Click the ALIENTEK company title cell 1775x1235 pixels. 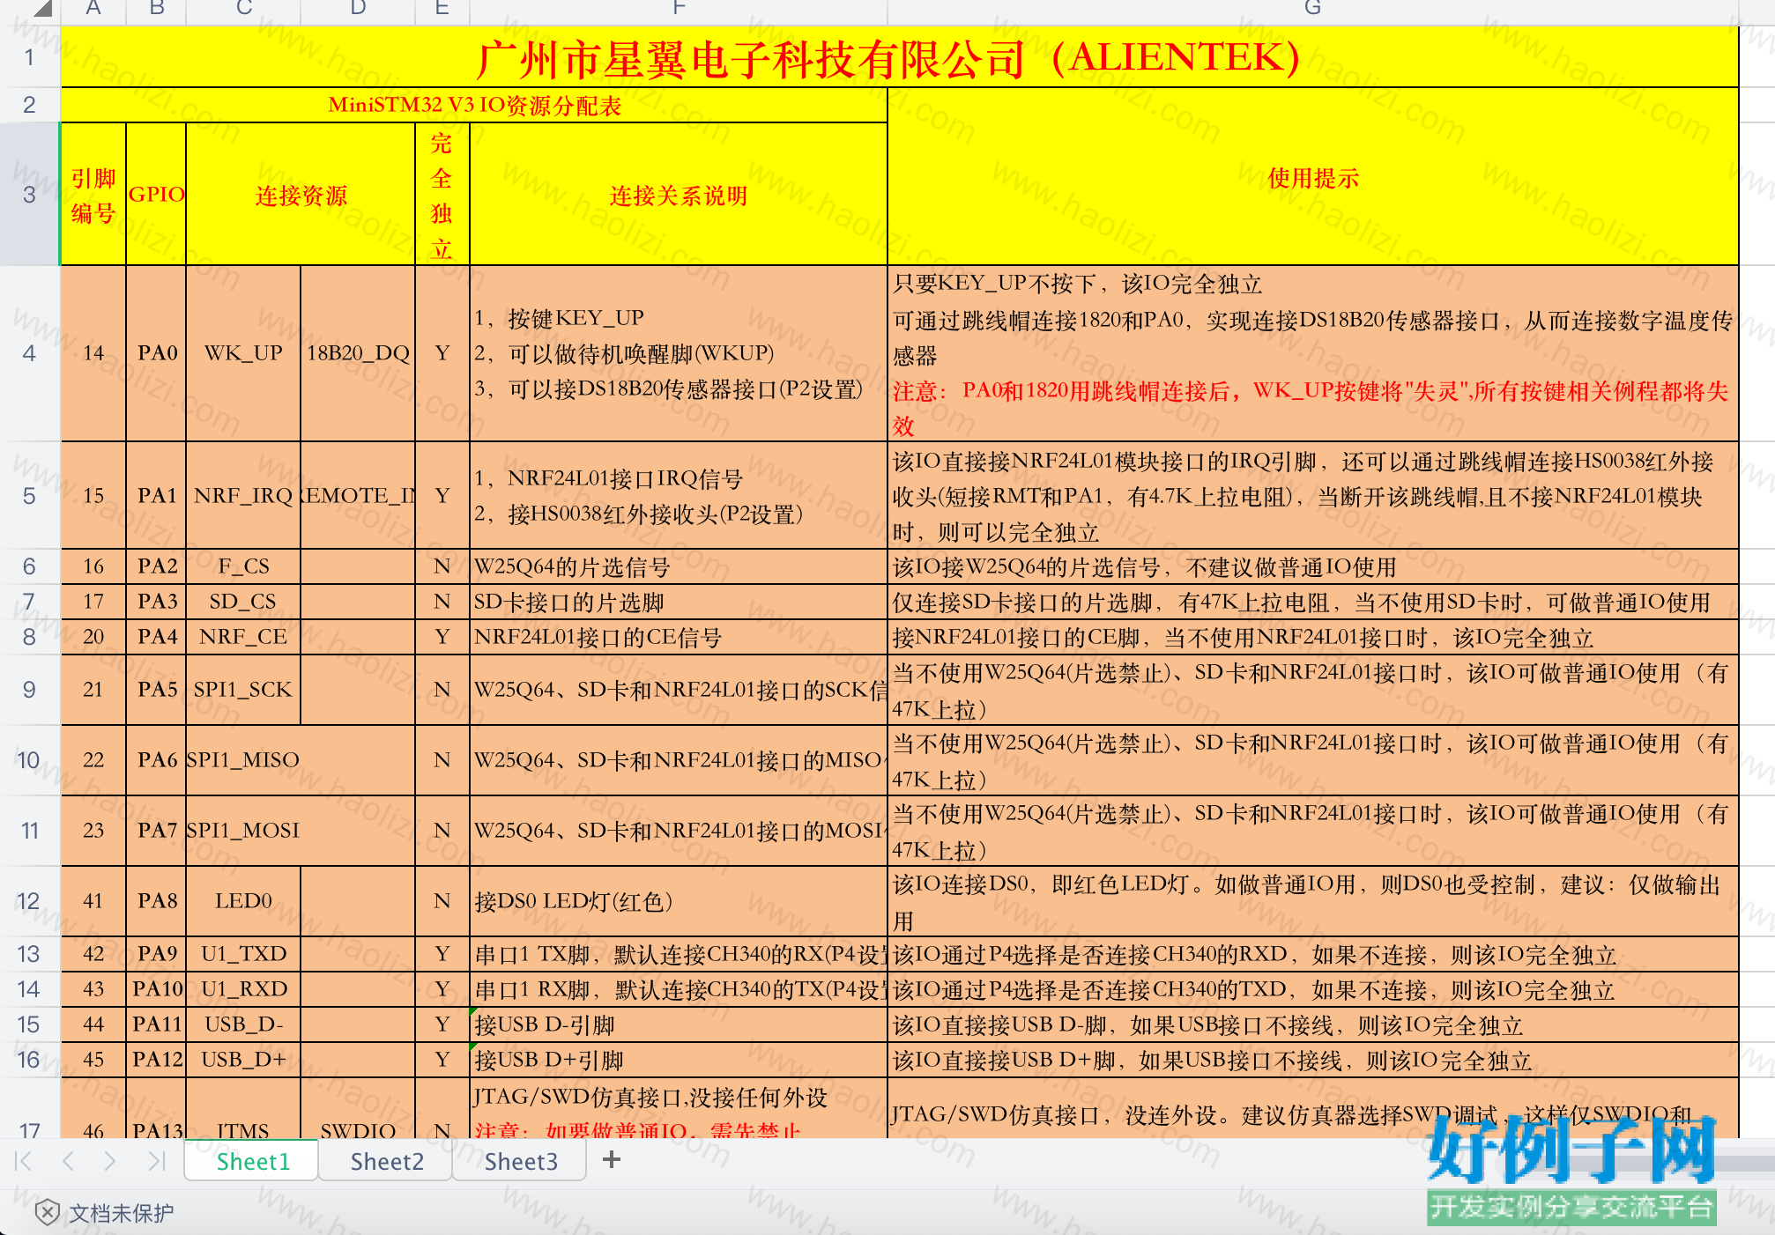point(899,56)
